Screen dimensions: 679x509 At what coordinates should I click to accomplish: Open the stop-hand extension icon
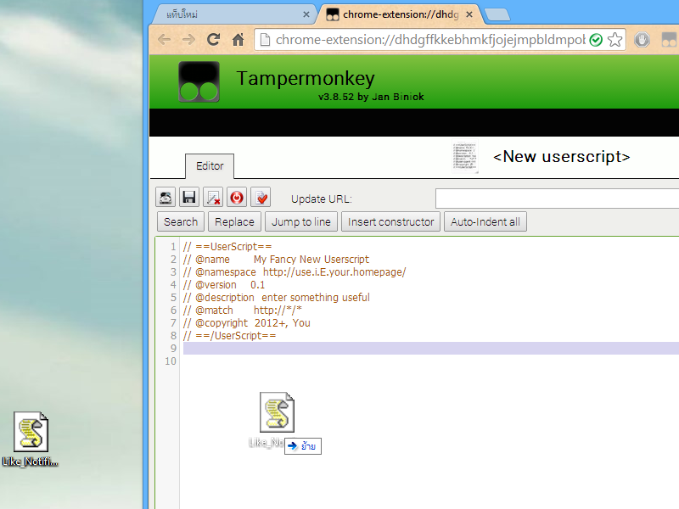[x=642, y=40]
